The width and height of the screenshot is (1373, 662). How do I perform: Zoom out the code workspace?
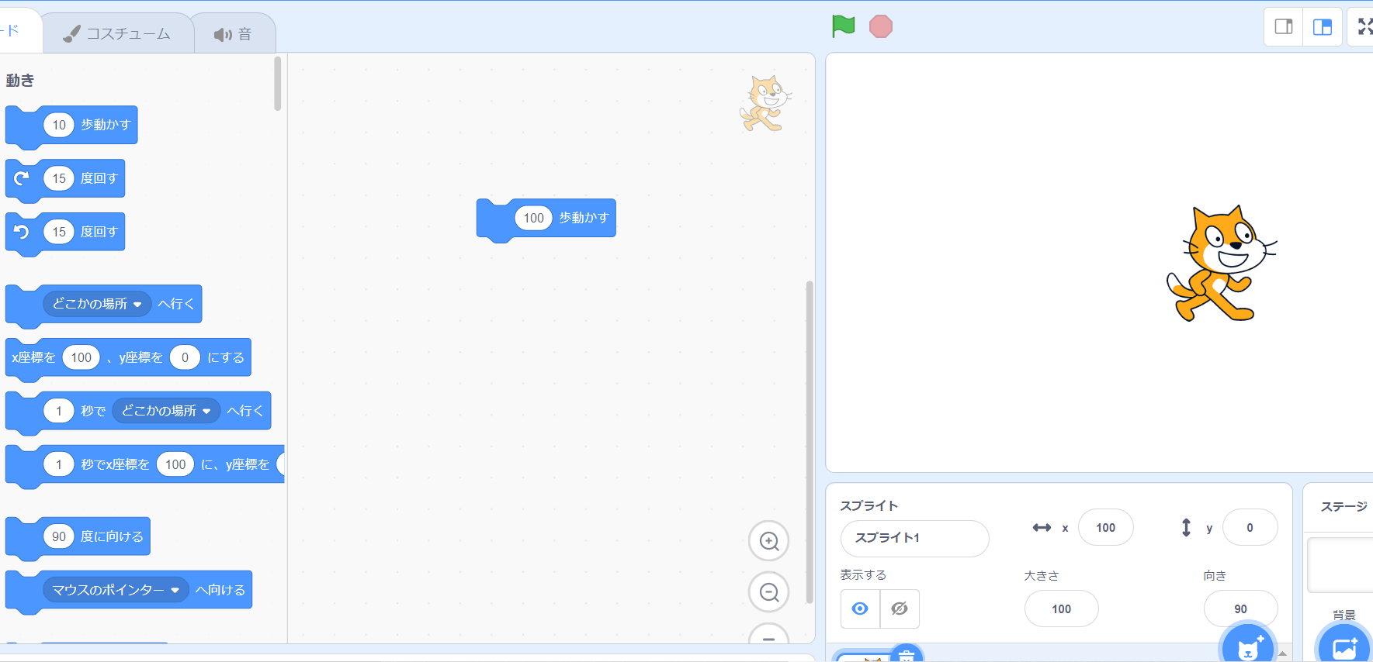pyautogui.click(x=769, y=592)
